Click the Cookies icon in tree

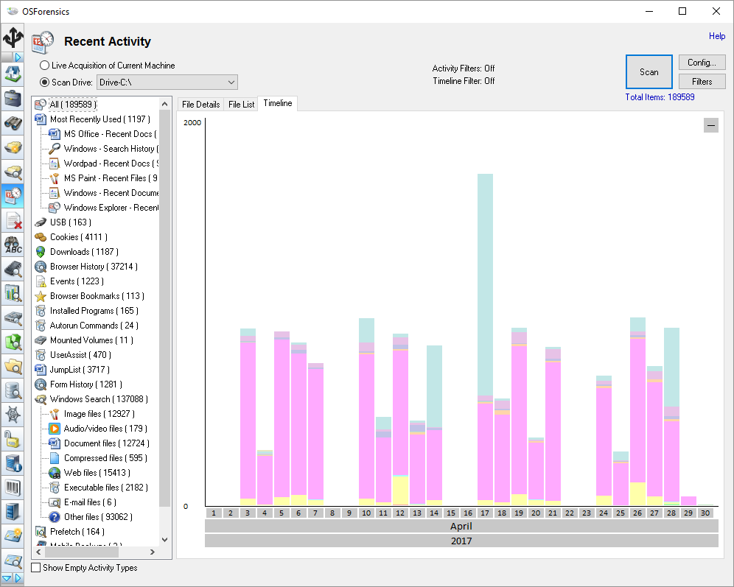[x=41, y=237]
